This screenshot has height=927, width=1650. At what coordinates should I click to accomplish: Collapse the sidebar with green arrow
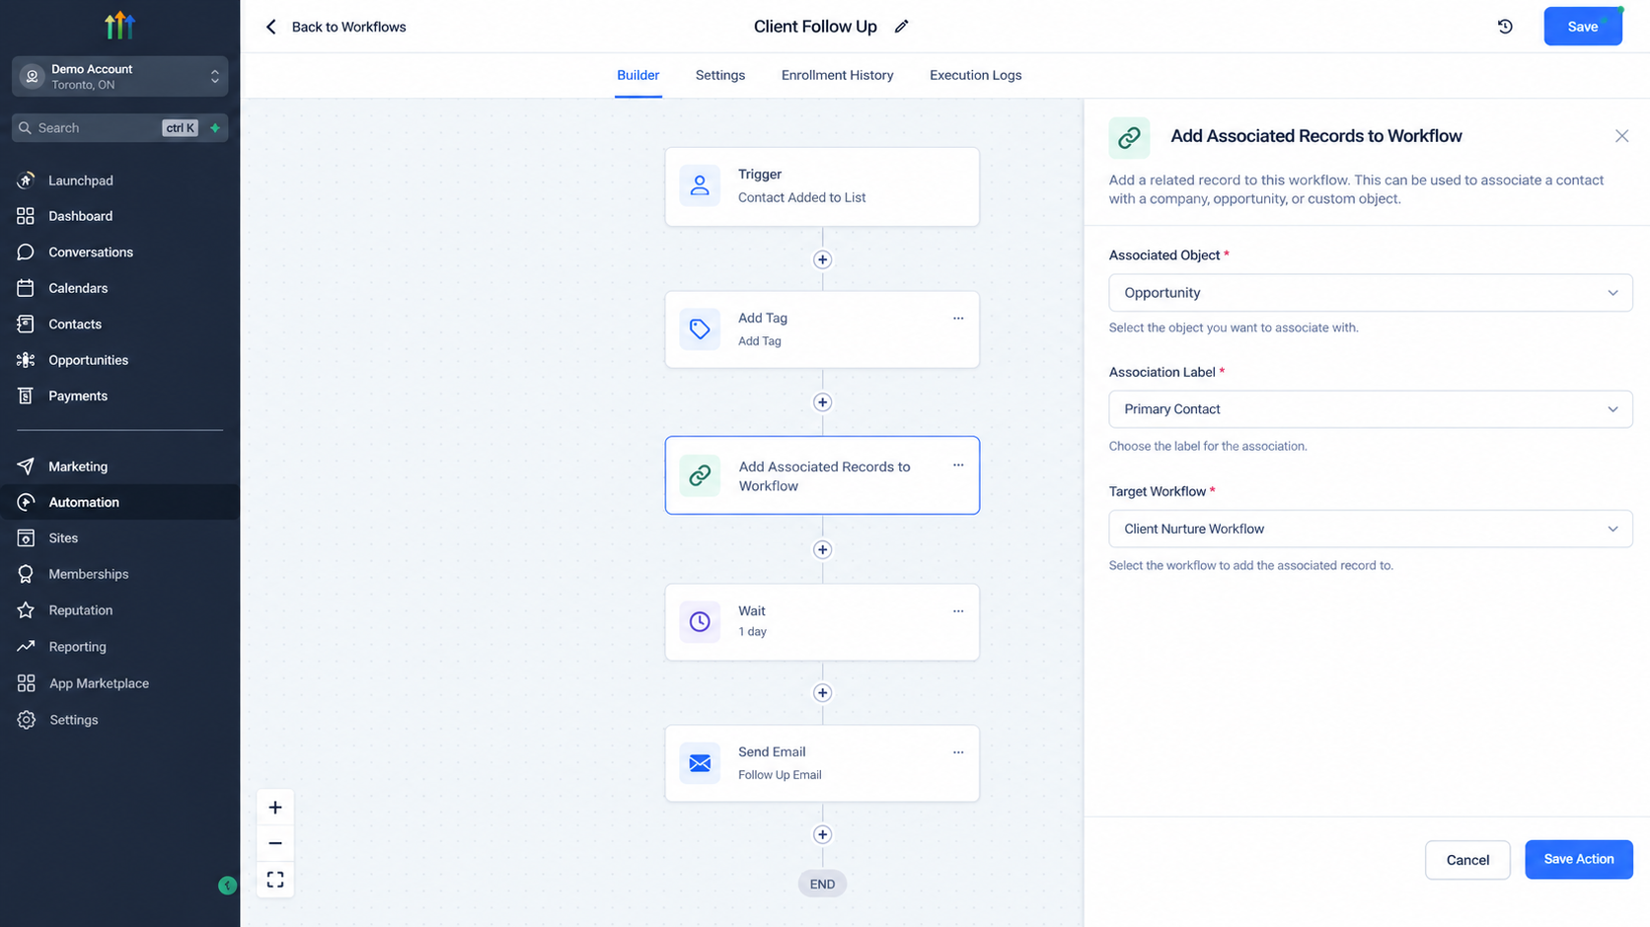click(227, 886)
